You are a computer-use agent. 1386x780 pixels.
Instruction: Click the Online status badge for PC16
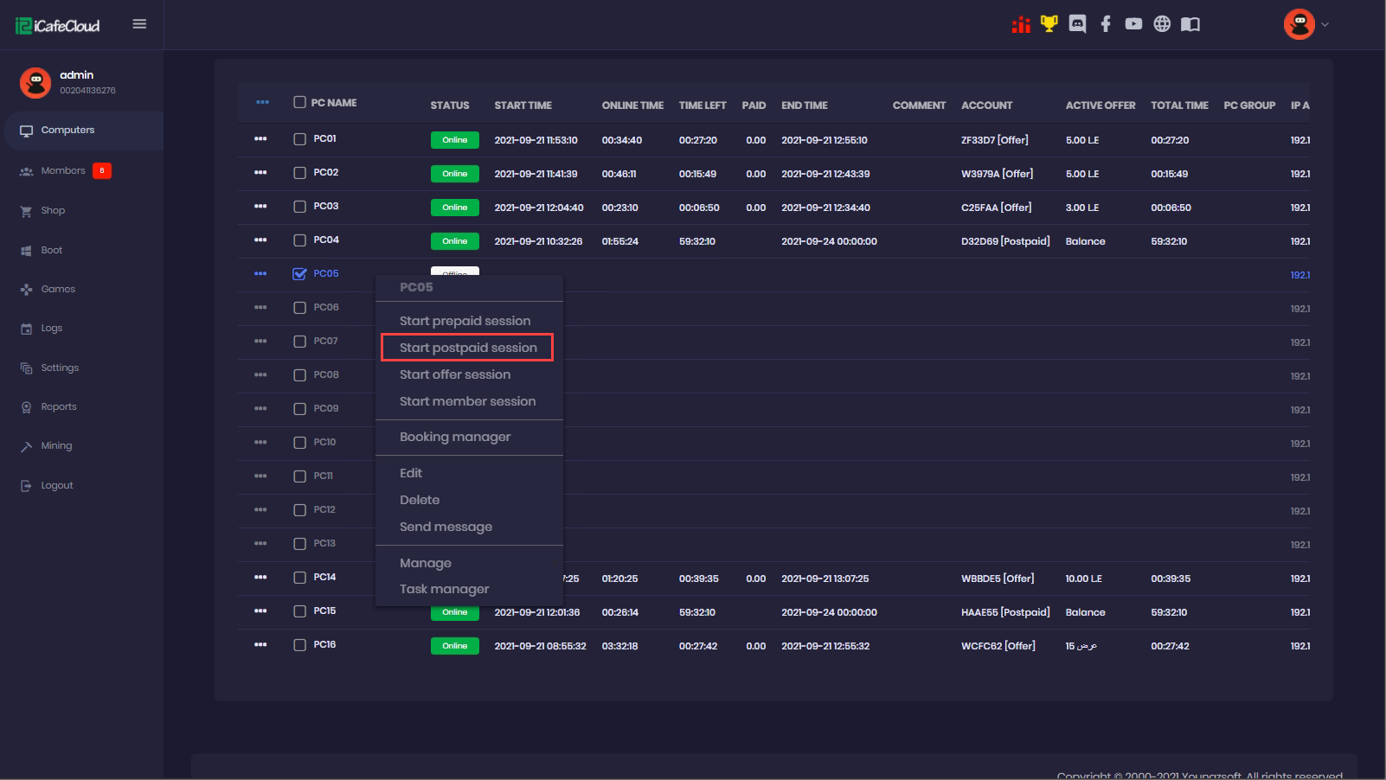[454, 646]
